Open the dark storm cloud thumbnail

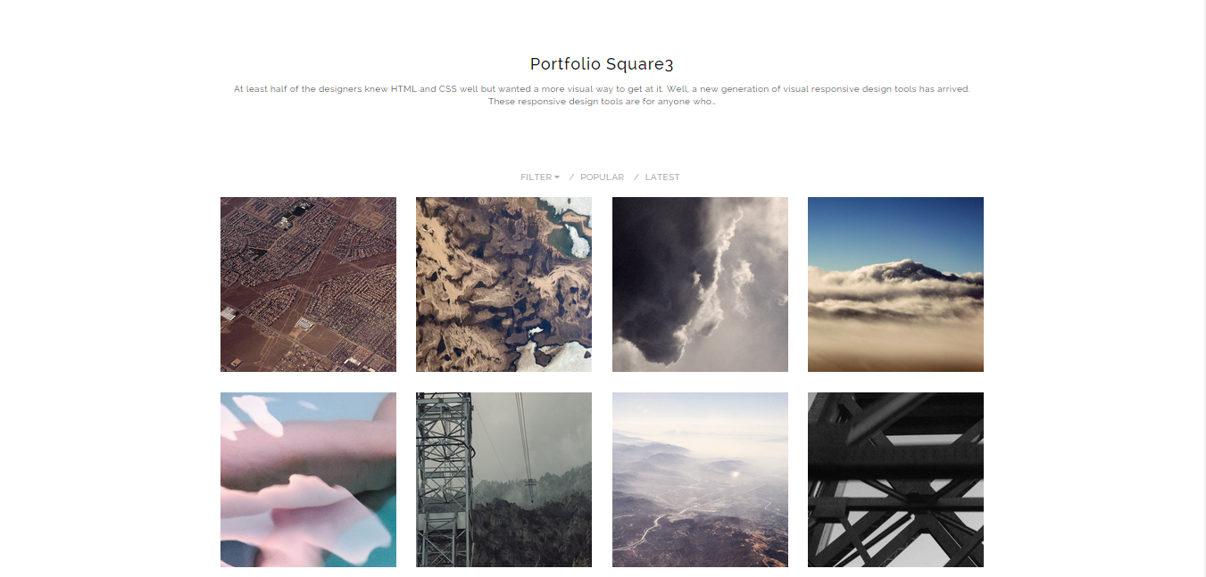[700, 284]
